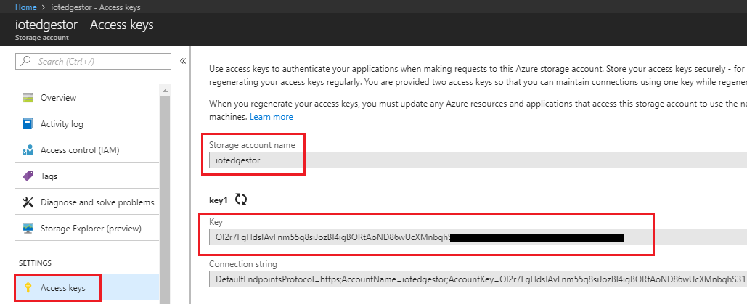Click the purple Tags icon
The width and height of the screenshot is (747, 304).
28,176
